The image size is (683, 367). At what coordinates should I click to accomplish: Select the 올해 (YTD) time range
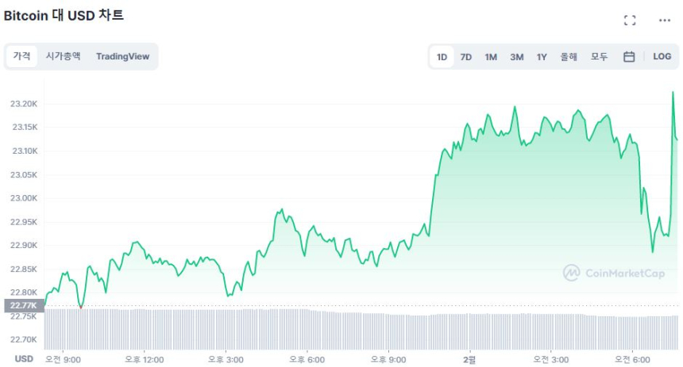[569, 57]
